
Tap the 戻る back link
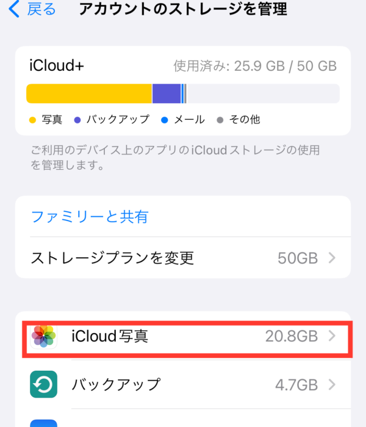[41, 9]
